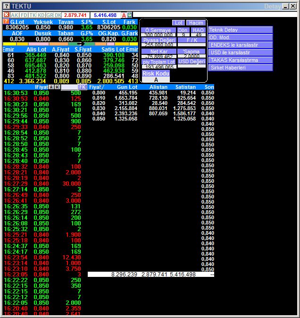Click the yellow total 3.366.234
Image resolution: width=300 pixels, height=318 pixels.
33,81
